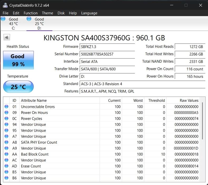Viewport: 208px width, 185px height.
Task: Select the Erase Count attribute name
Action: [x=31, y=166]
